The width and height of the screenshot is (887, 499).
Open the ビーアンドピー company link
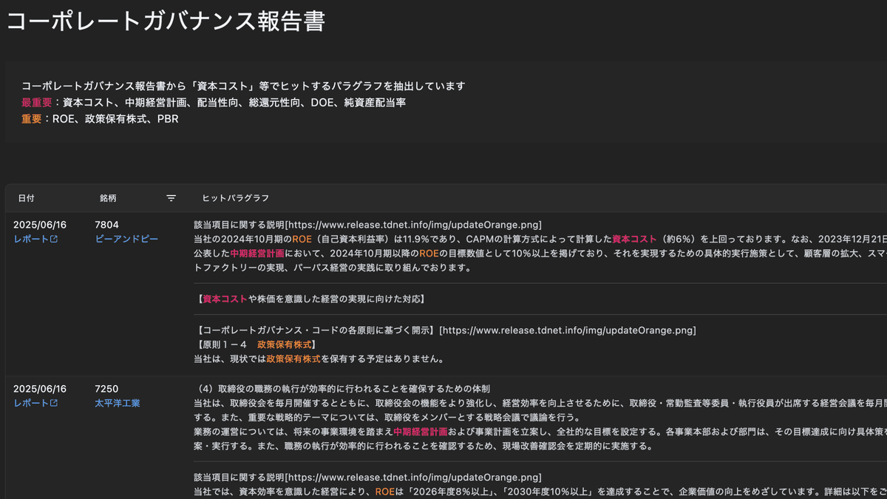point(126,240)
